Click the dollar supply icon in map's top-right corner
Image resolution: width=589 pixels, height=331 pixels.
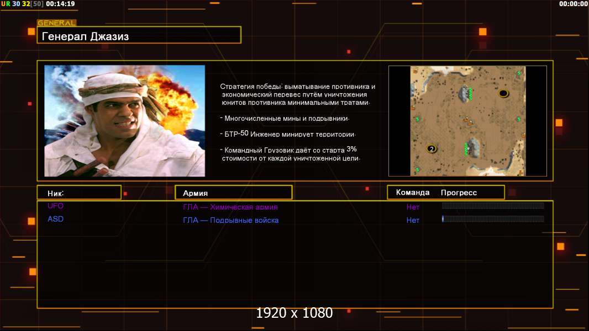pyautogui.click(x=518, y=73)
